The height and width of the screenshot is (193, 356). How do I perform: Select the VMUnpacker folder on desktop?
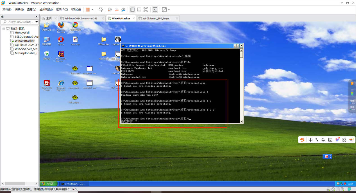[x=104, y=41]
